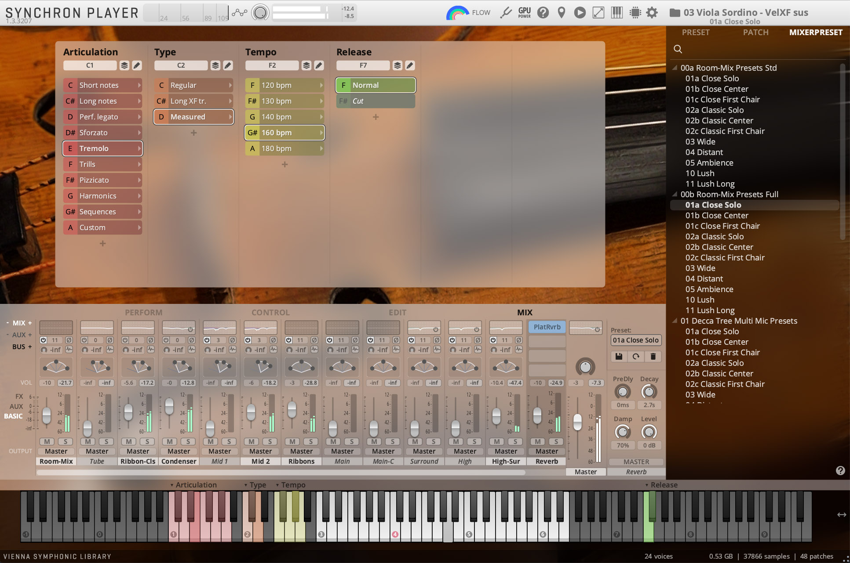The height and width of the screenshot is (563, 850).
Task: Collapse the 00a Room-Mix Presets Std folder
Action: point(675,68)
